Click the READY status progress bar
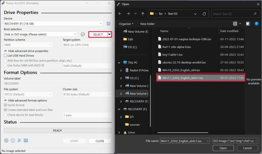262x154 pixels. pos(58,131)
